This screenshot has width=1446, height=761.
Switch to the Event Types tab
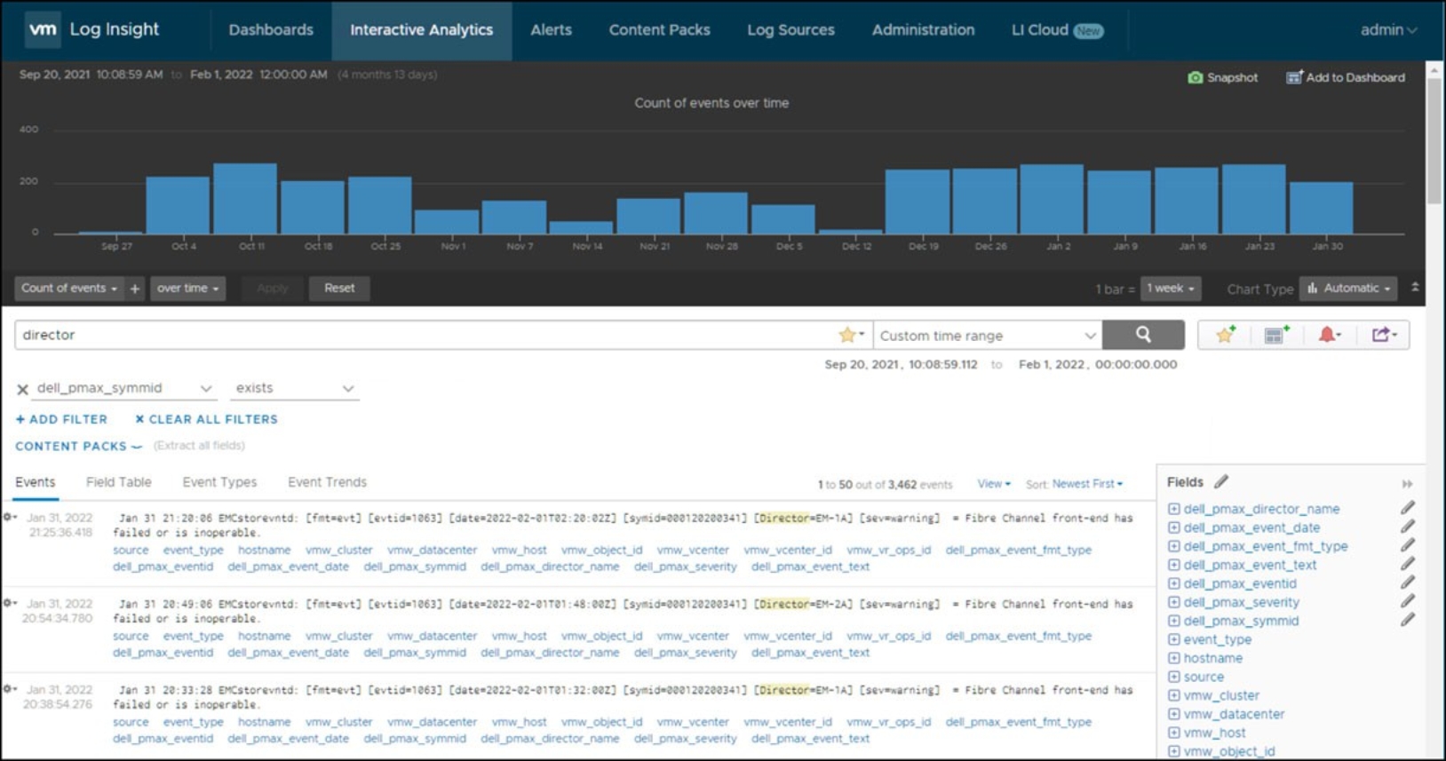219,482
